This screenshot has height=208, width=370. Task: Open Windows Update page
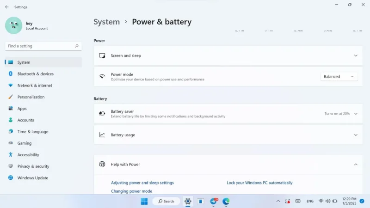pos(43,178)
